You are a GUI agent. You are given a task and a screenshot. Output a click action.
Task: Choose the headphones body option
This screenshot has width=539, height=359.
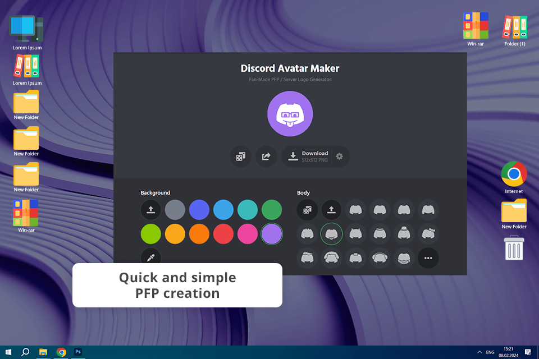click(x=380, y=257)
